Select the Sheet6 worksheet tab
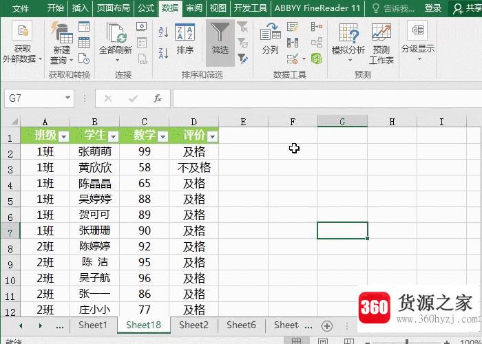The height and width of the screenshot is (344, 482). [241, 325]
